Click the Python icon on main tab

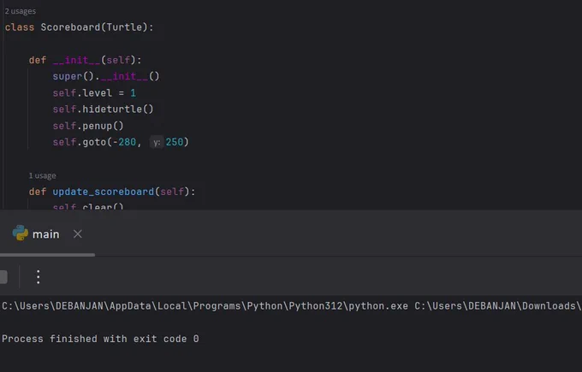20,233
